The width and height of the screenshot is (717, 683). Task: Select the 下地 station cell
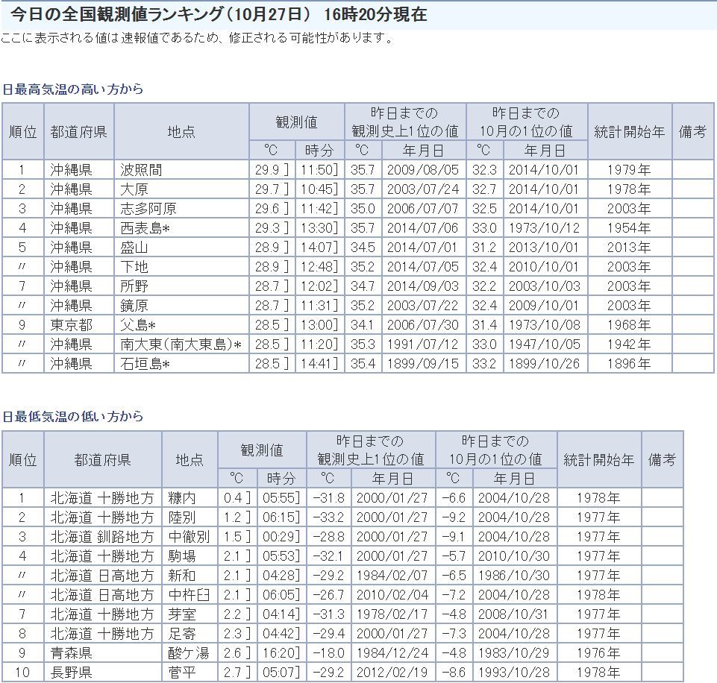click(x=181, y=267)
